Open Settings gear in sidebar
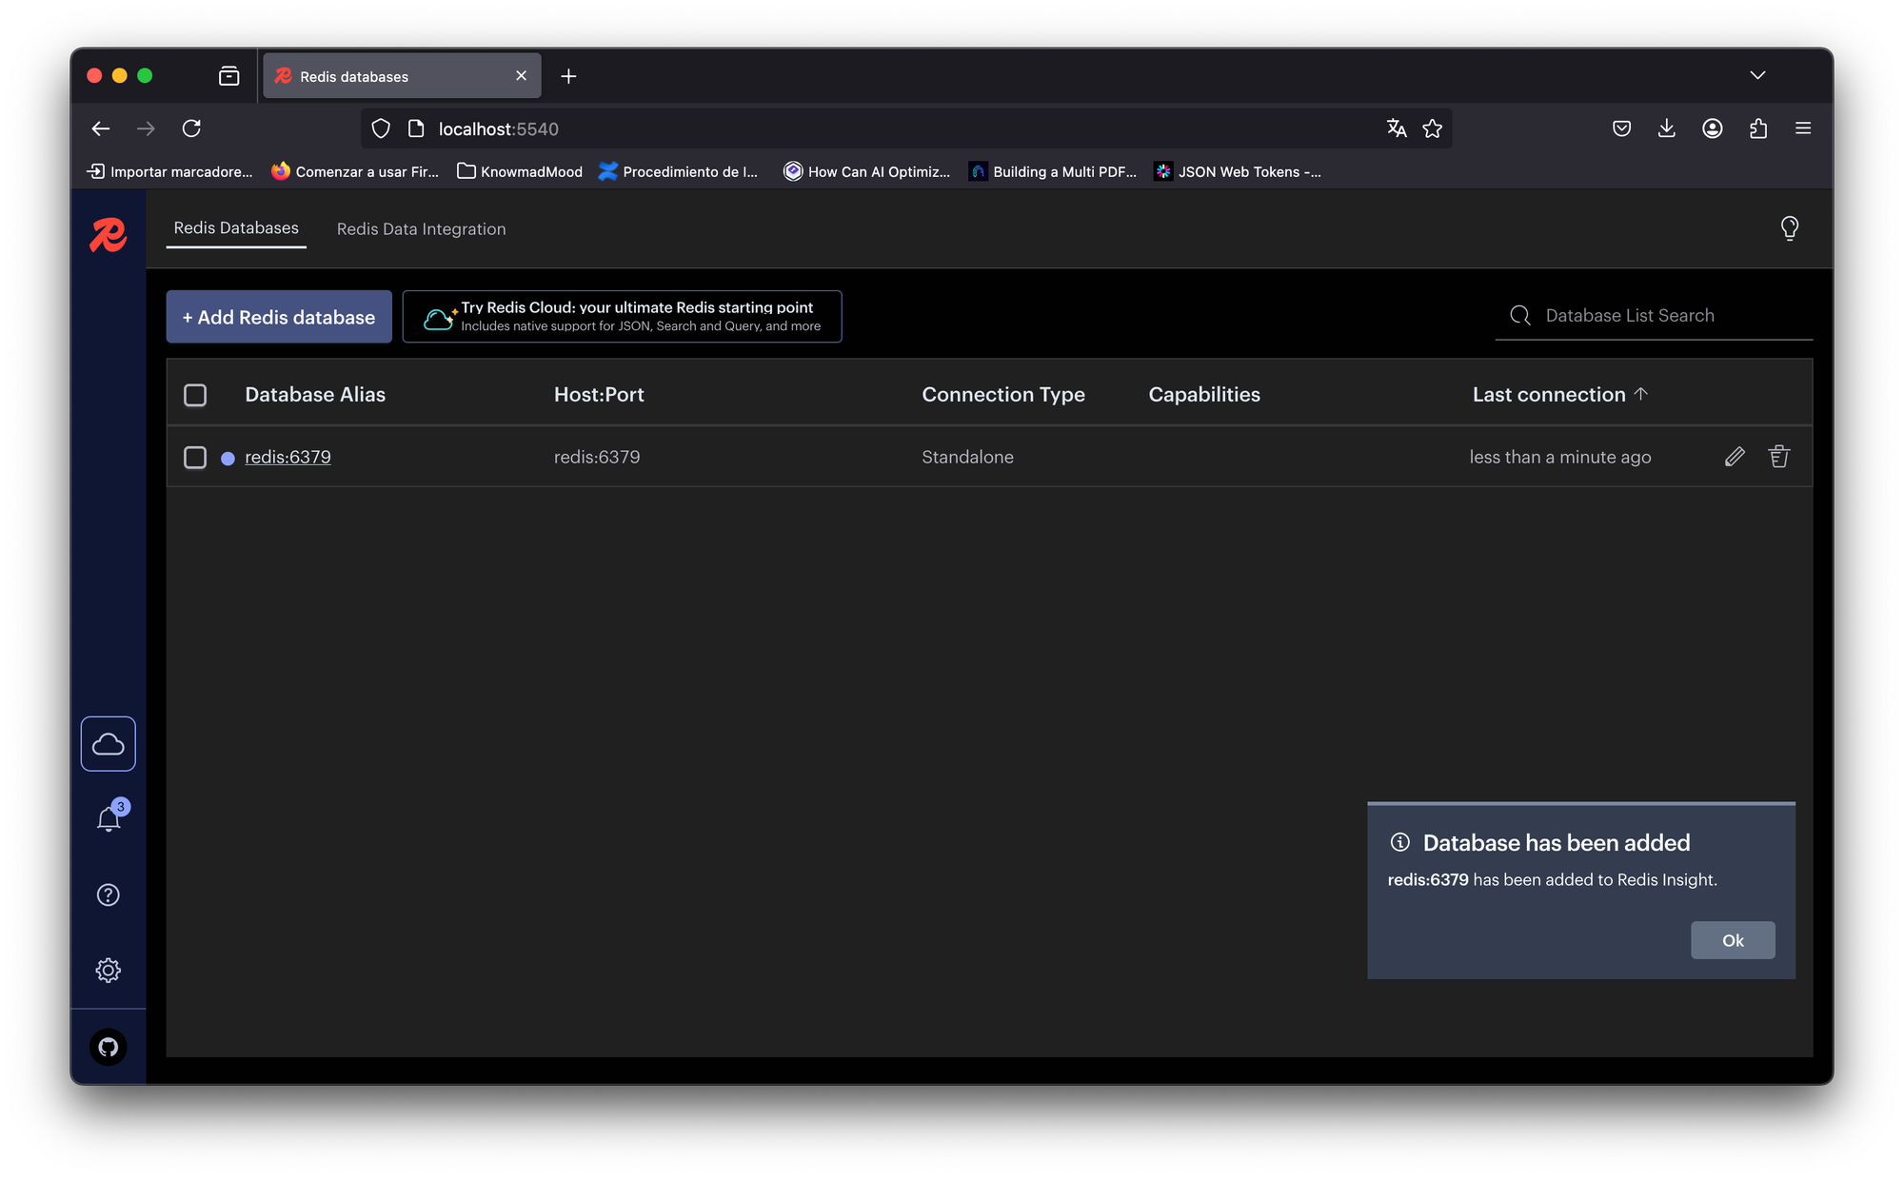The height and width of the screenshot is (1178, 1904). tap(109, 970)
